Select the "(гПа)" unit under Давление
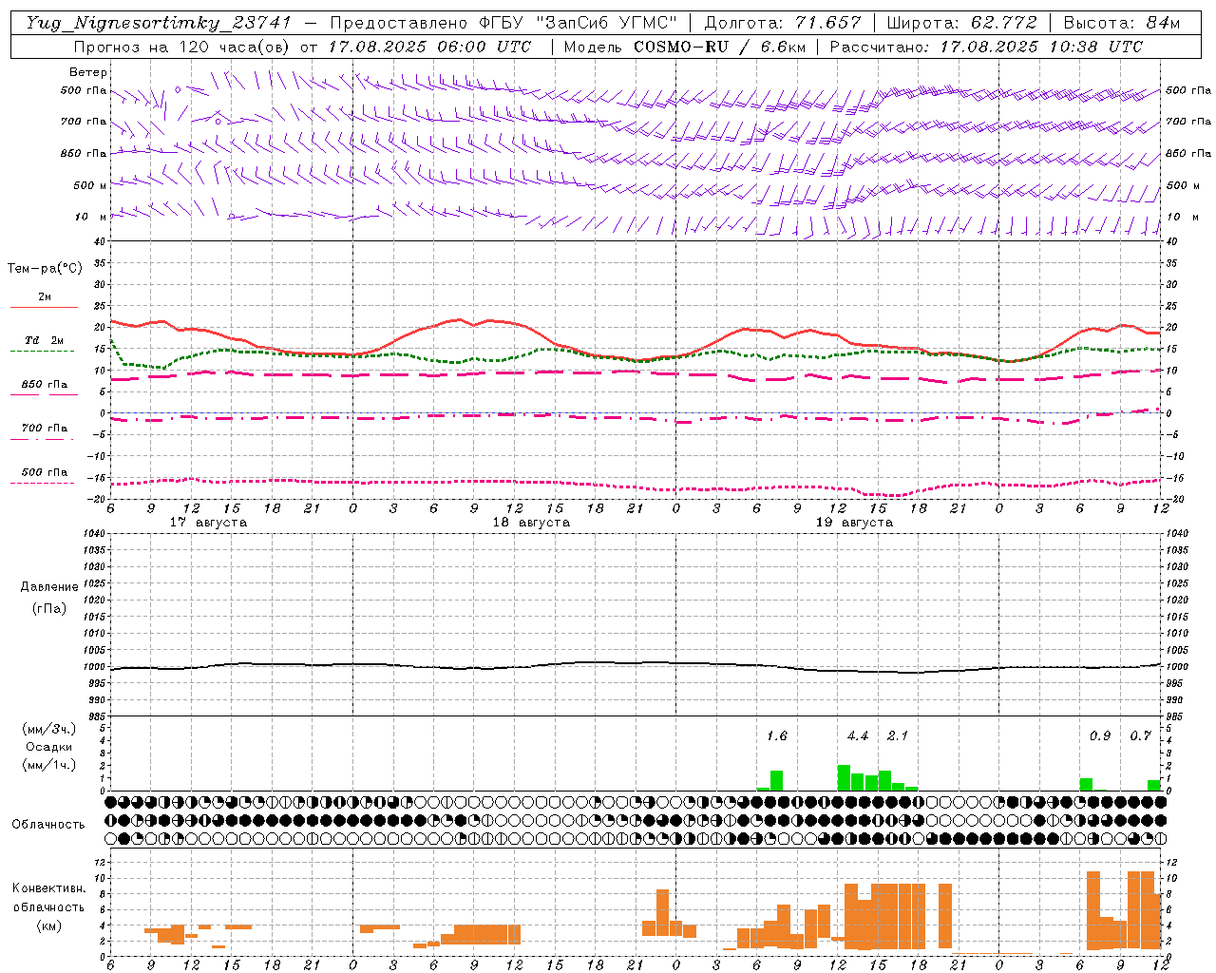Image resolution: width=1216 pixels, height=973 pixels. click(x=49, y=608)
